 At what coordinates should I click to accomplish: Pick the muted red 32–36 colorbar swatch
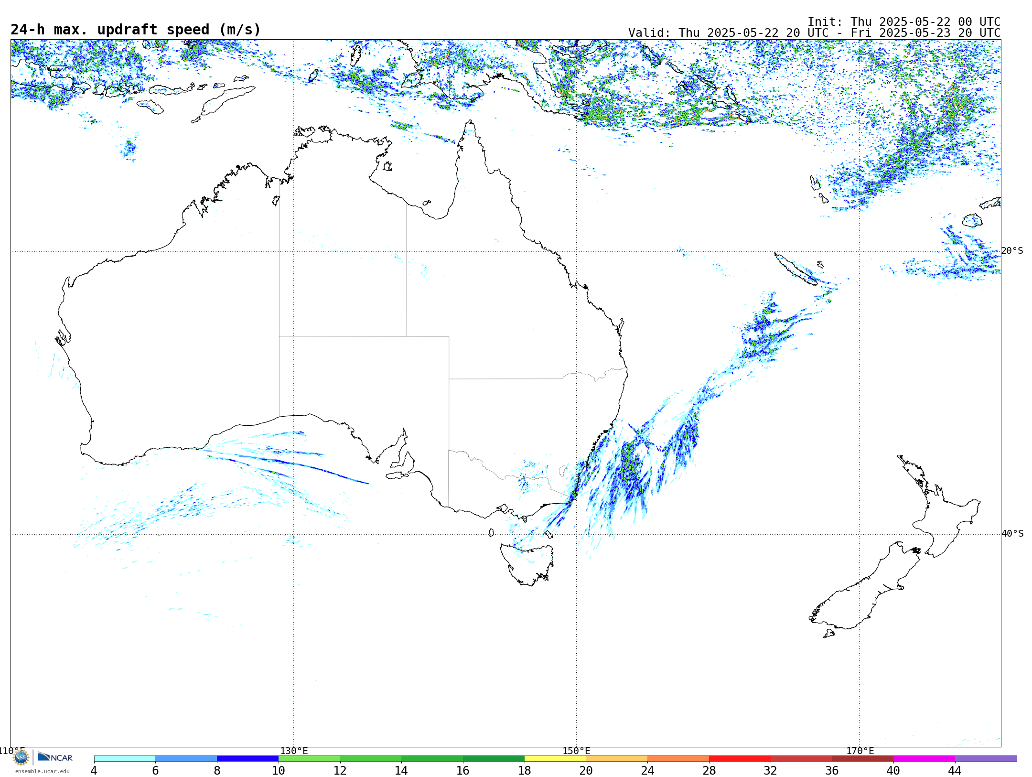[x=801, y=759]
